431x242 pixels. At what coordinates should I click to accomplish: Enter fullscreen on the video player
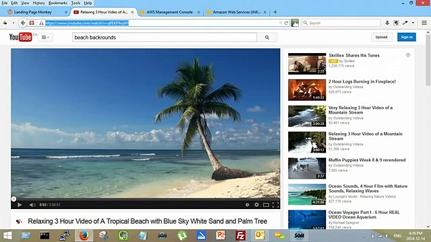(275, 204)
